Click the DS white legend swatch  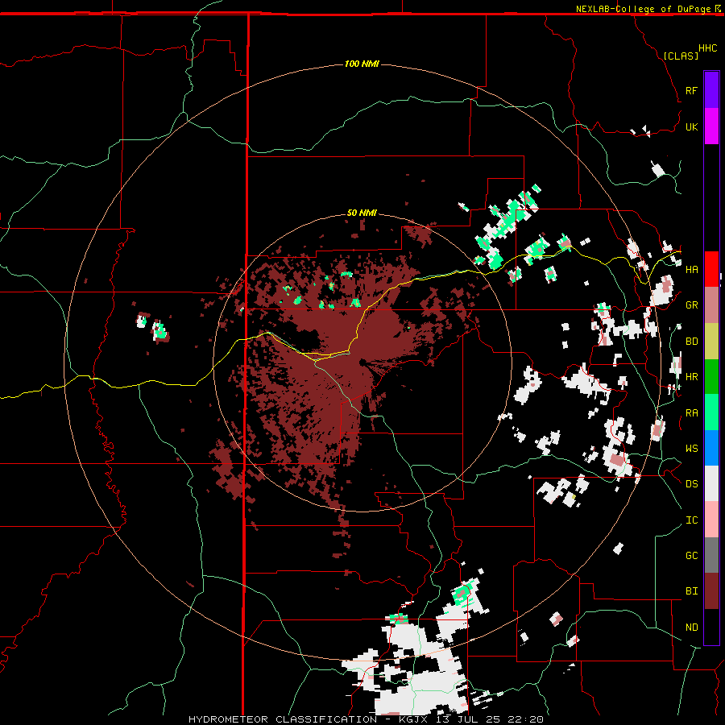711,483
